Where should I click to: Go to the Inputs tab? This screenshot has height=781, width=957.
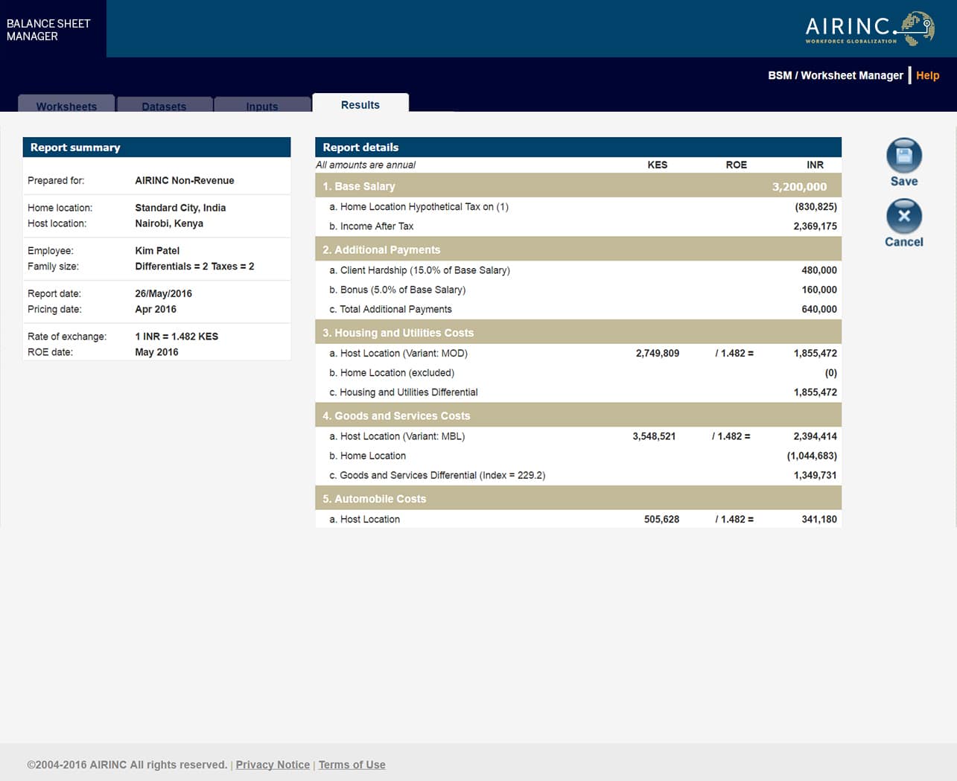coord(262,106)
